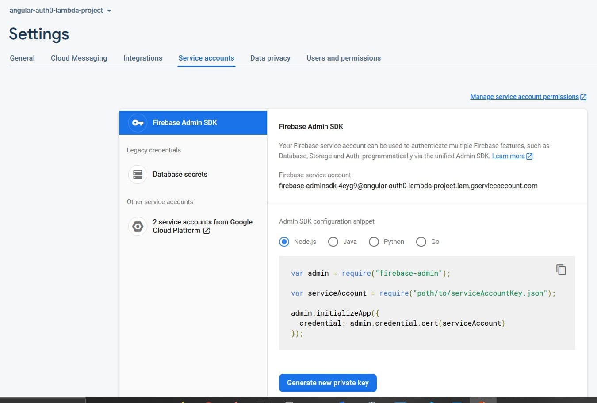
Task: Click the Other service accounts label
Action: click(x=160, y=202)
